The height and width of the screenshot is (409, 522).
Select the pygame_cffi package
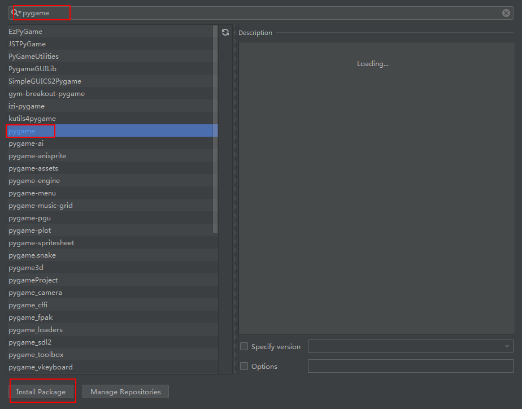(x=112, y=305)
